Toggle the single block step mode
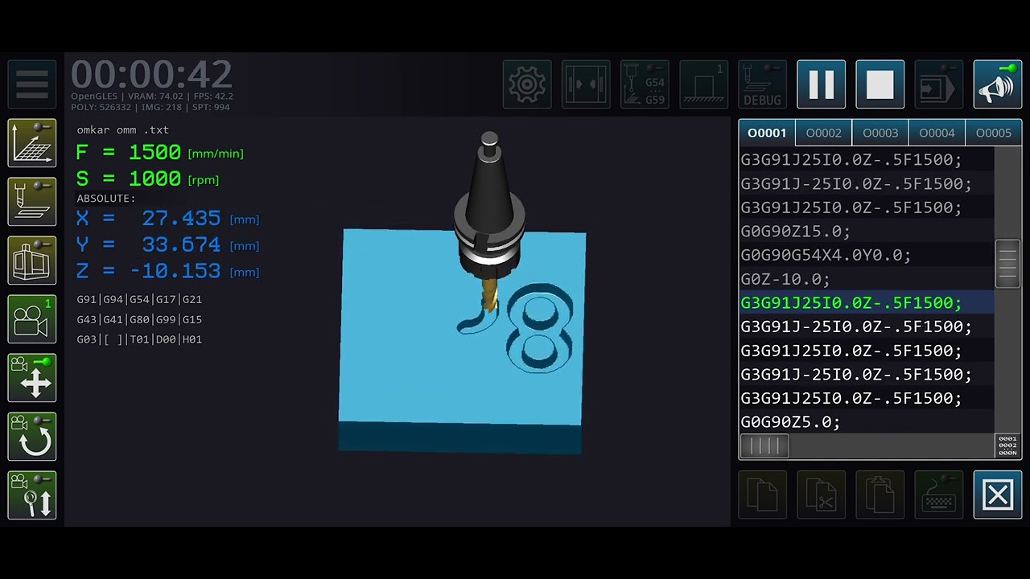 [x=938, y=84]
